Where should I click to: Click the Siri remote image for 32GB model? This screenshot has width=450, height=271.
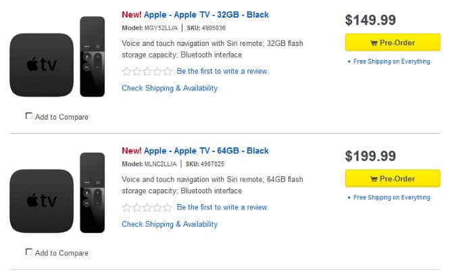93,57
